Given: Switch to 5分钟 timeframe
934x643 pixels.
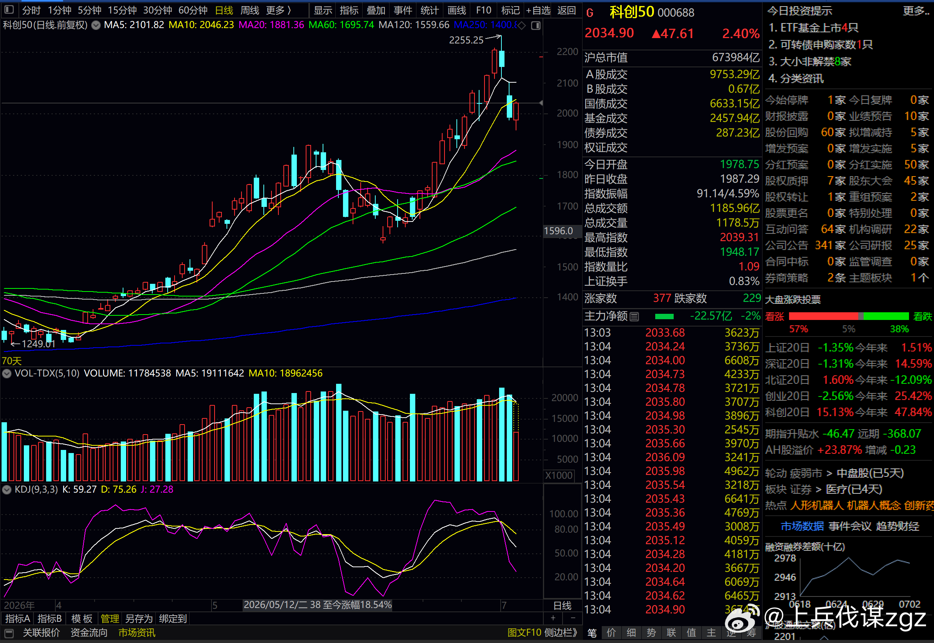Looking at the screenshot, I should pos(90,10).
